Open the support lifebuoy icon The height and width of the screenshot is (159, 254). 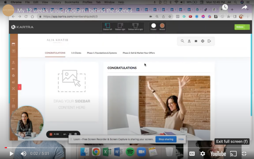click(x=203, y=41)
